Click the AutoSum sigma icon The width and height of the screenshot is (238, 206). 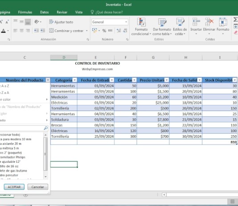(x=235, y=20)
